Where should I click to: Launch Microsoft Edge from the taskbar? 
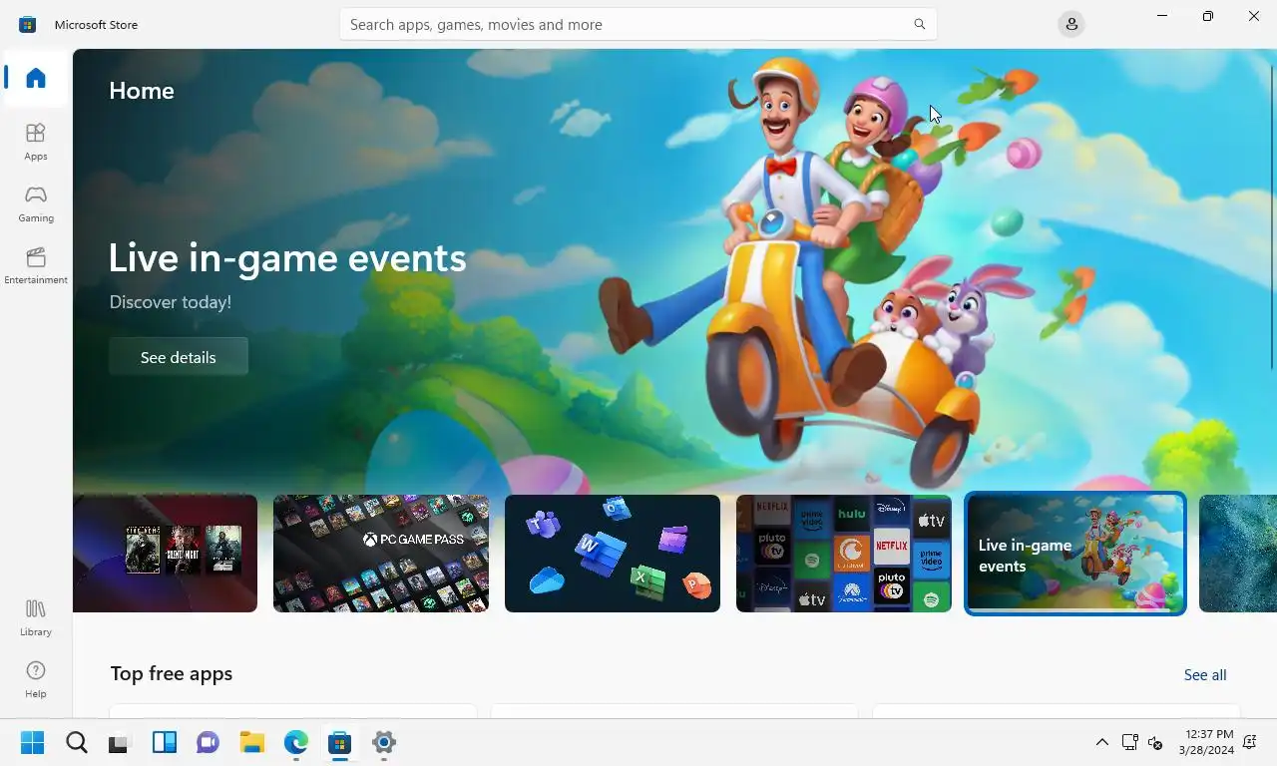(296, 742)
